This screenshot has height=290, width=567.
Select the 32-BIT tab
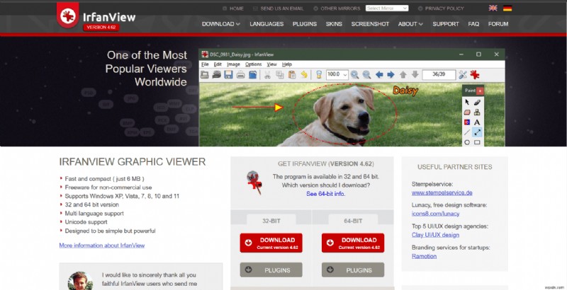[x=271, y=221]
